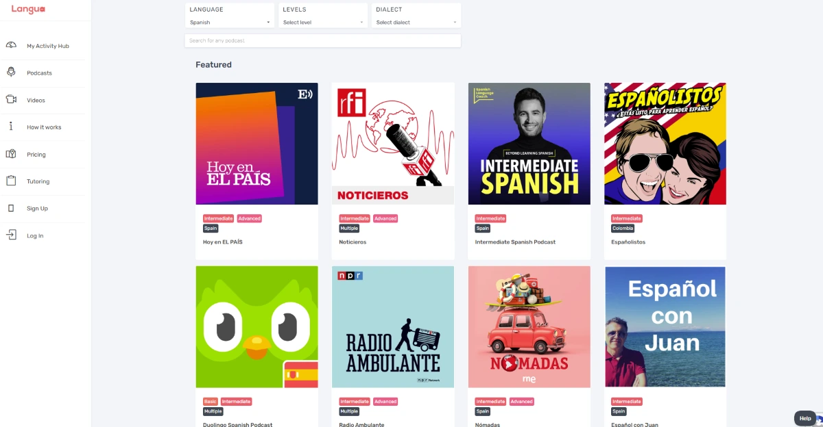Click the Hoy en EL PAÍS title link

pos(223,242)
